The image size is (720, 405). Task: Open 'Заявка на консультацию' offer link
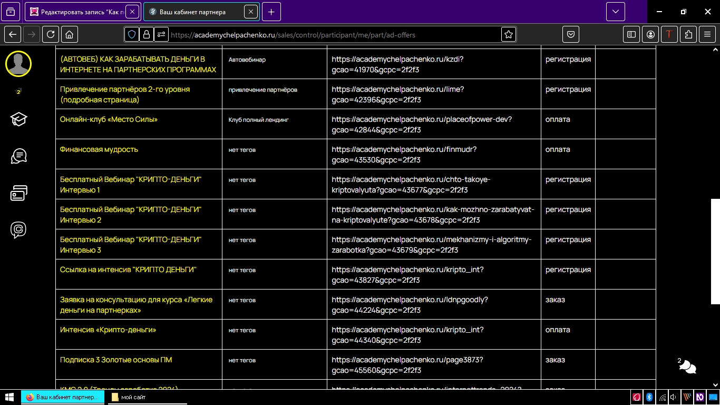coord(137,305)
